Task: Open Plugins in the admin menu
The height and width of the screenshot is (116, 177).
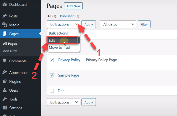Action: pos(15,81)
